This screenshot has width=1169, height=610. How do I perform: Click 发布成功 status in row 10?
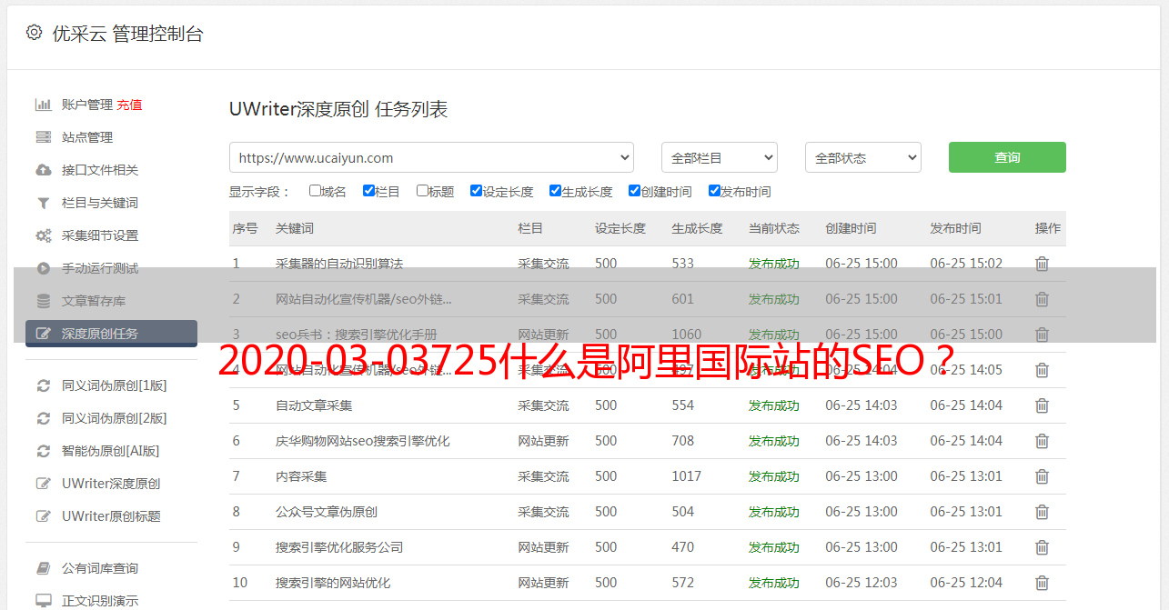pyautogui.click(x=774, y=583)
